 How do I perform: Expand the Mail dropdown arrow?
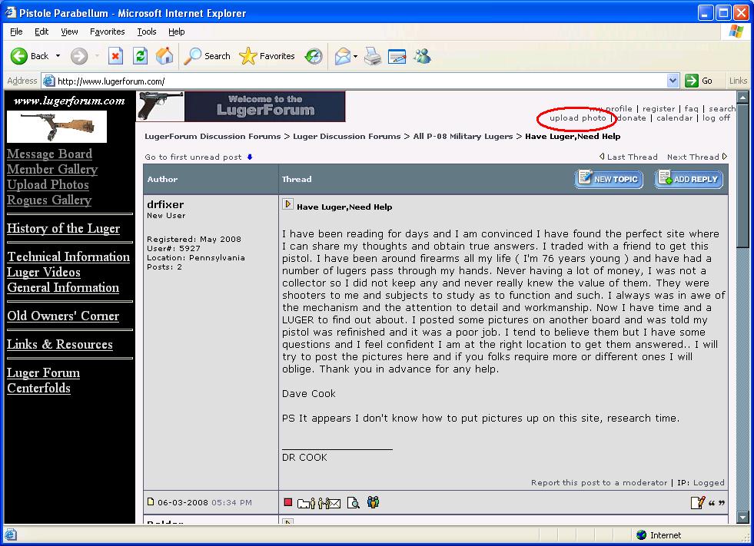(x=355, y=57)
